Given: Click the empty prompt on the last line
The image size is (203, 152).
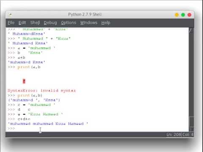Looking at the screenshot, I should click(x=11, y=128).
